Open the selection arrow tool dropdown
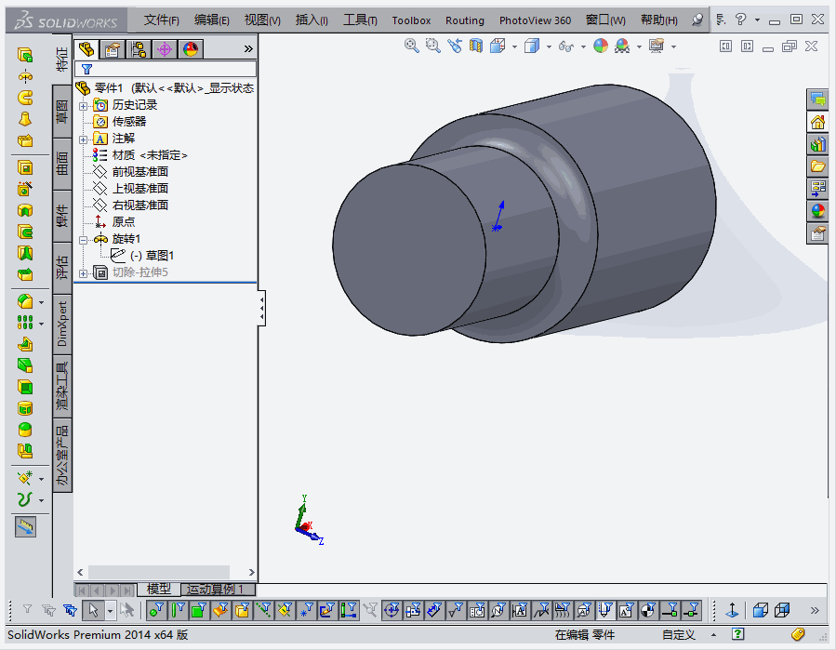 pos(110,611)
